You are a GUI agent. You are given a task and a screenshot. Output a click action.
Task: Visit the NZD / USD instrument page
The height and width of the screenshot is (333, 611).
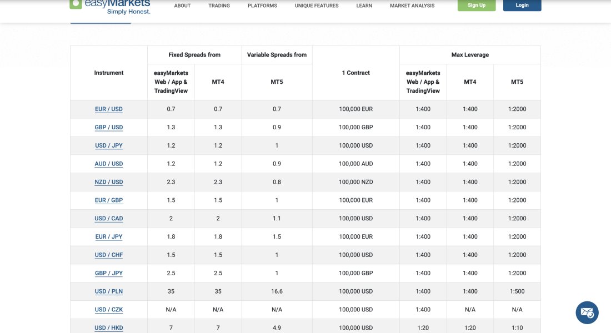click(109, 182)
